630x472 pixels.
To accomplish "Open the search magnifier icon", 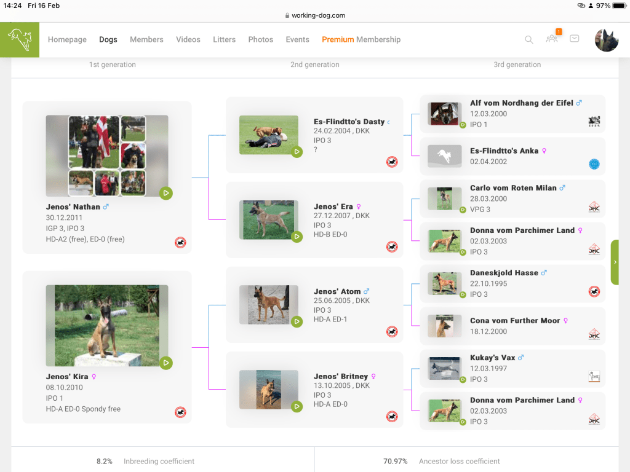I will (x=529, y=39).
